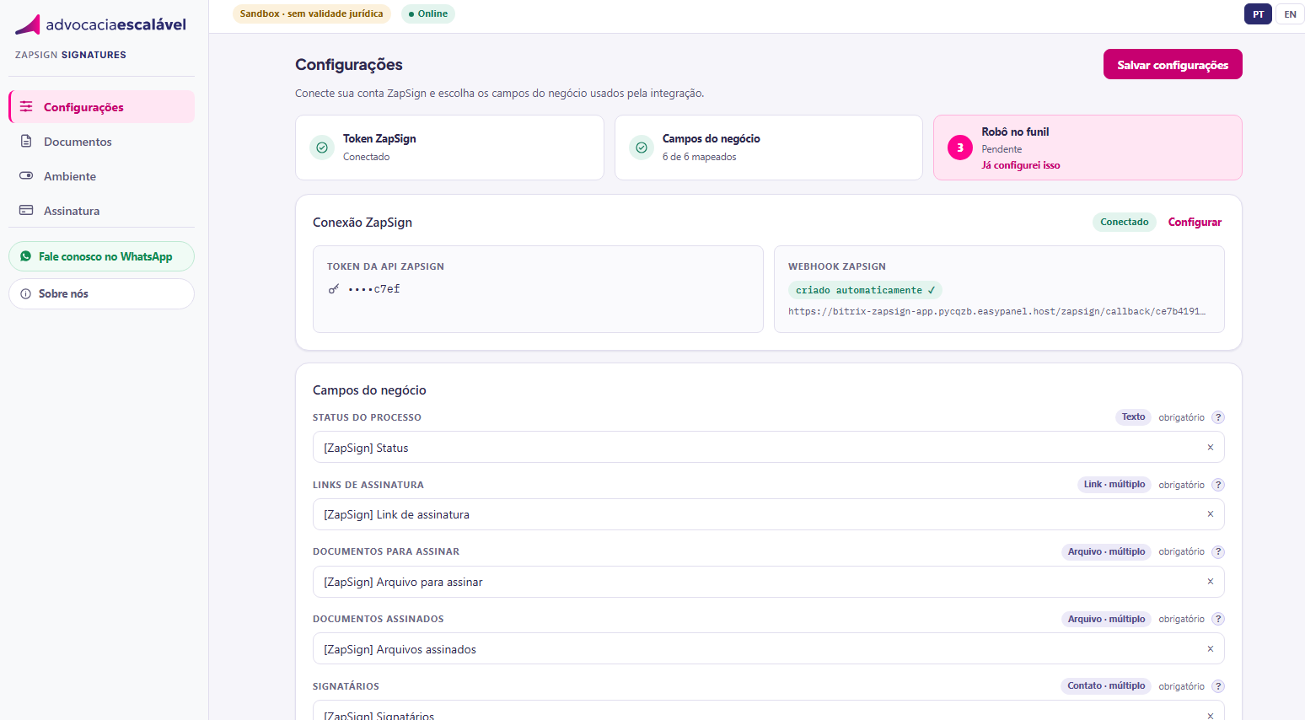The image size is (1305, 720).
Task: Open the Configurações menu item
Action: [x=101, y=107]
